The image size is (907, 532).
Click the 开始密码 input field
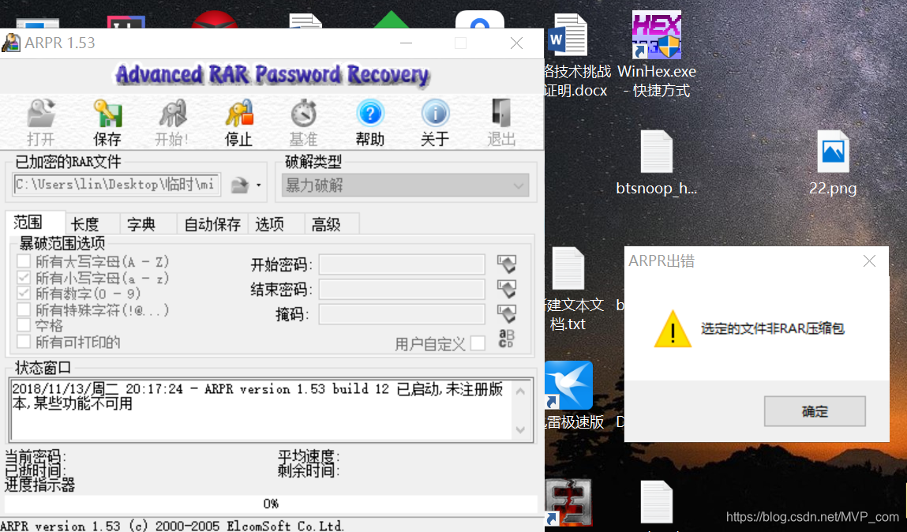(402, 264)
